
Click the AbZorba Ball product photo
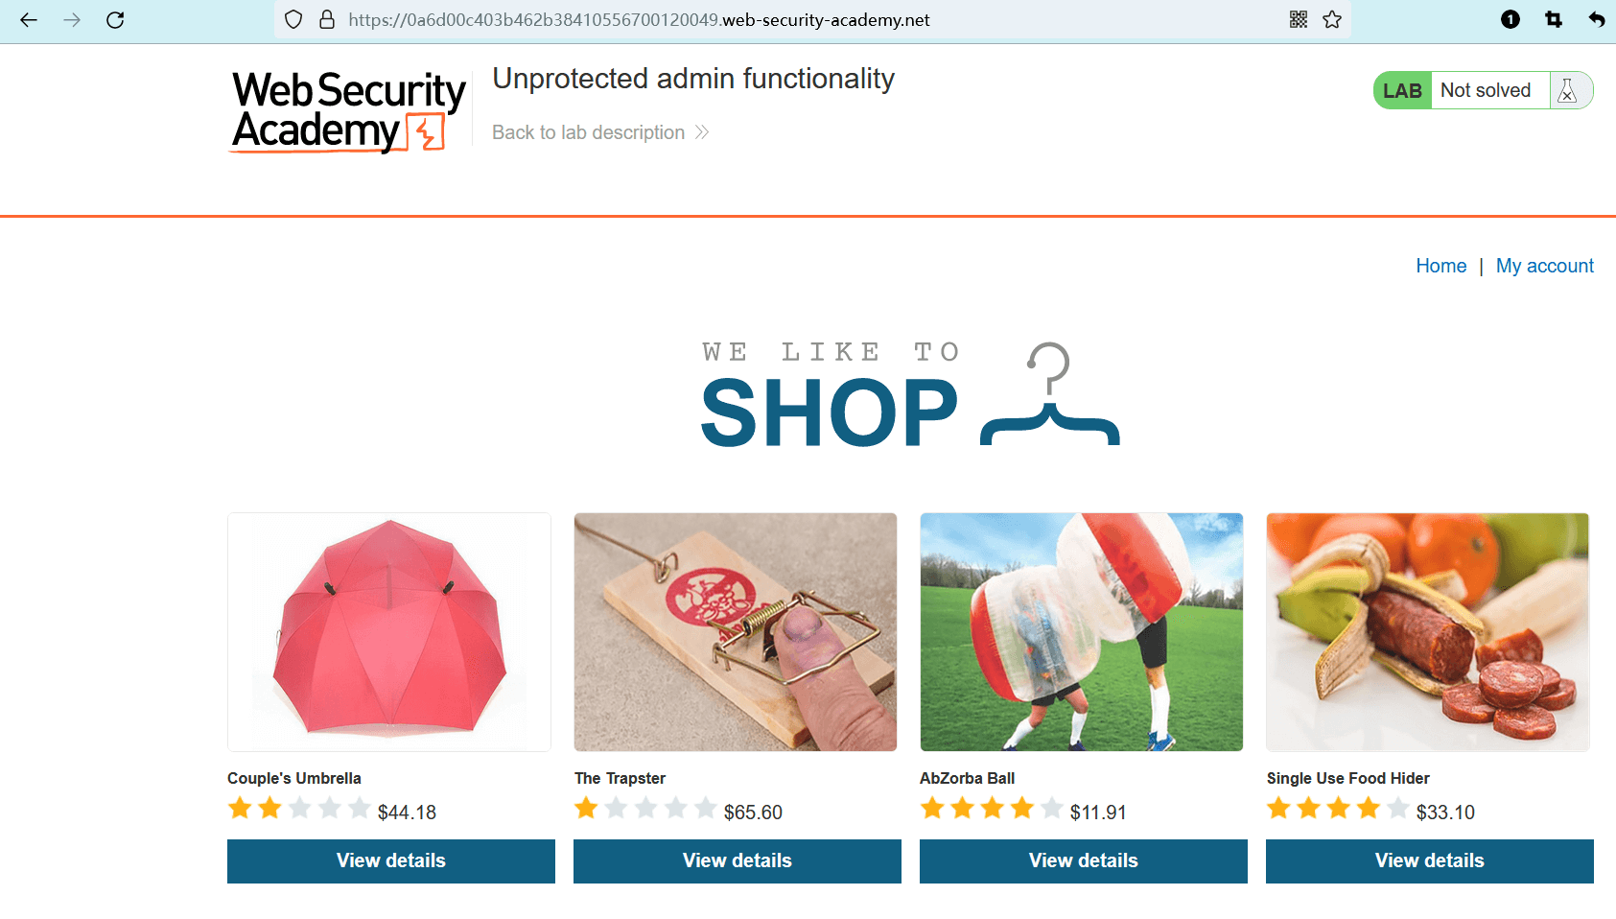[1081, 632]
